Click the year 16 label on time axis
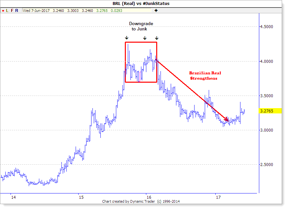The height and width of the screenshot is (209, 287). pos(149,197)
